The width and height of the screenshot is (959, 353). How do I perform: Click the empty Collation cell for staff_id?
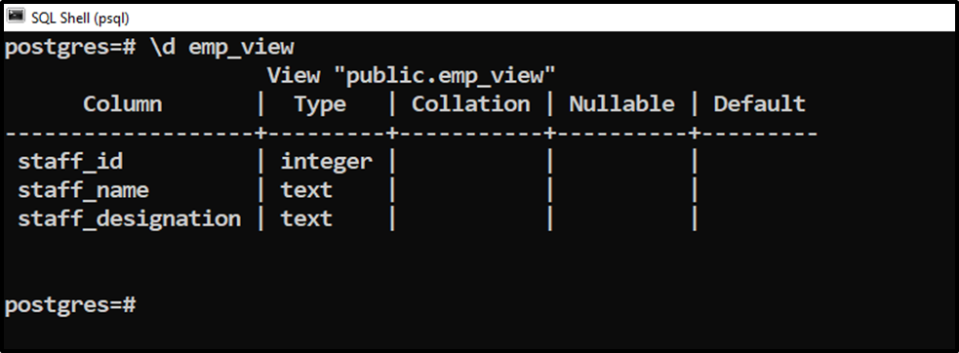click(471, 162)
